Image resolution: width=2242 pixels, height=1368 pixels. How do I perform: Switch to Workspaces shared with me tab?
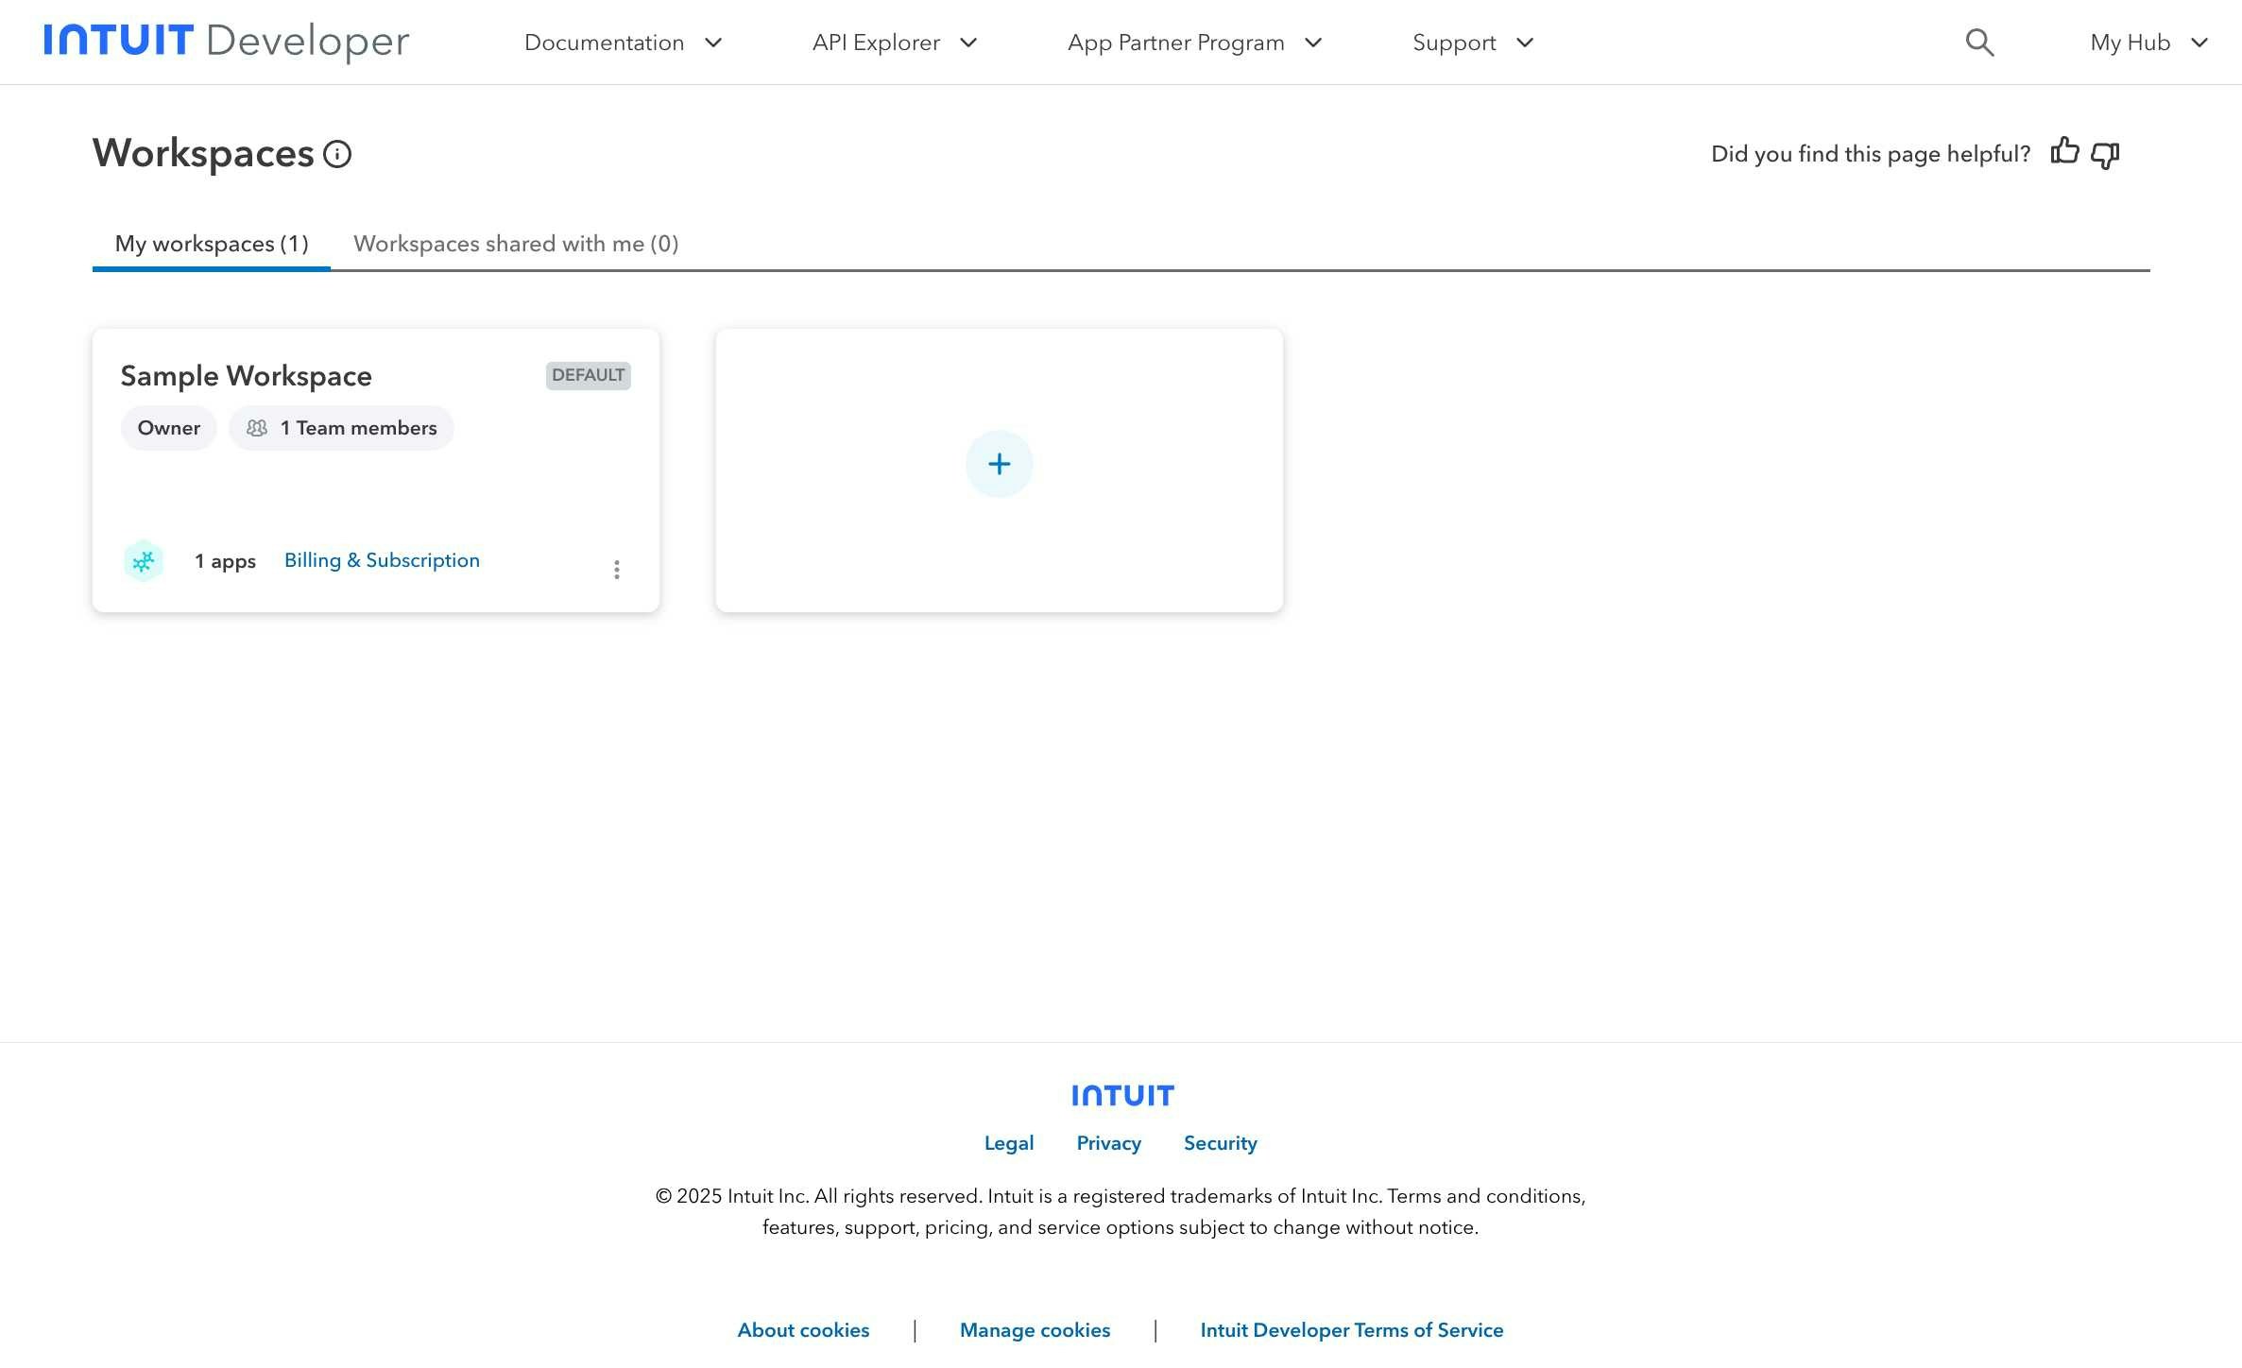click(516, 244)
